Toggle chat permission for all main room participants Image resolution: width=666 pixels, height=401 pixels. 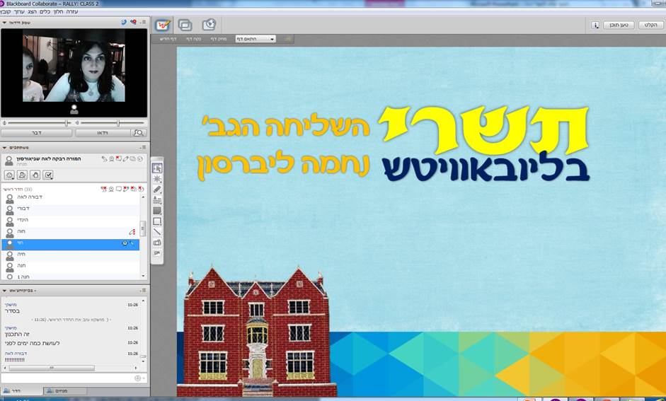(118, 189)
